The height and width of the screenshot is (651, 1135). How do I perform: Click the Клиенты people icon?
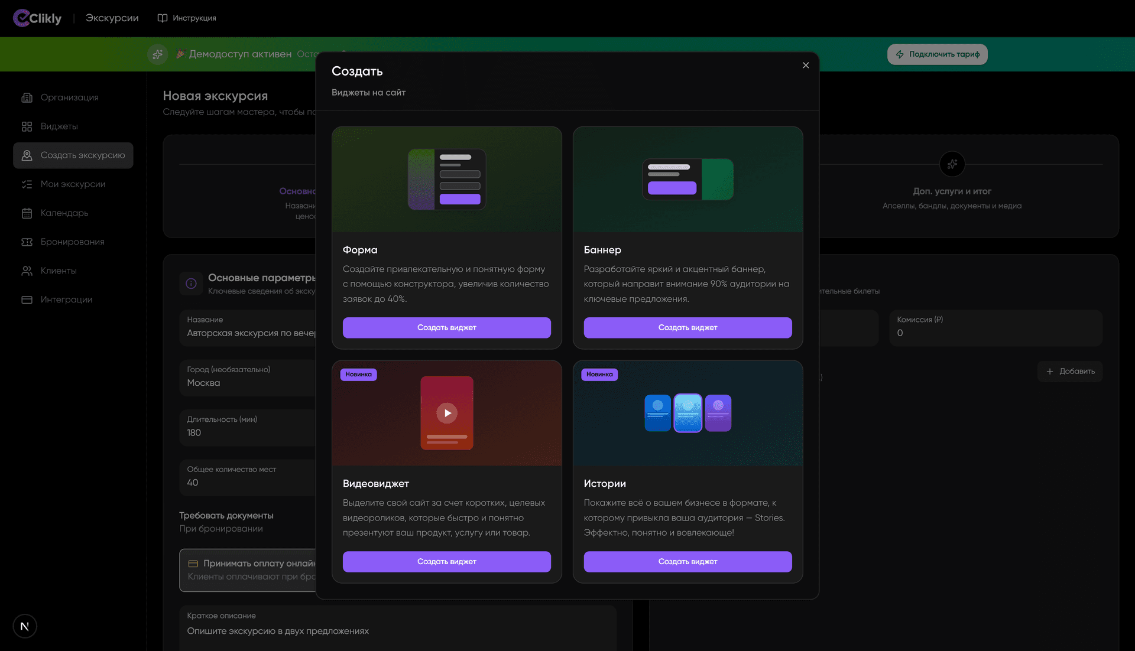27,271
